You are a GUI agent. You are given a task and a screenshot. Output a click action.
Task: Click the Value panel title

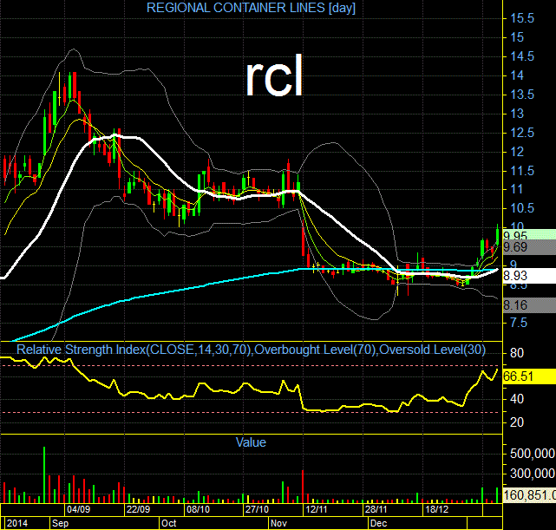[251, 442]
